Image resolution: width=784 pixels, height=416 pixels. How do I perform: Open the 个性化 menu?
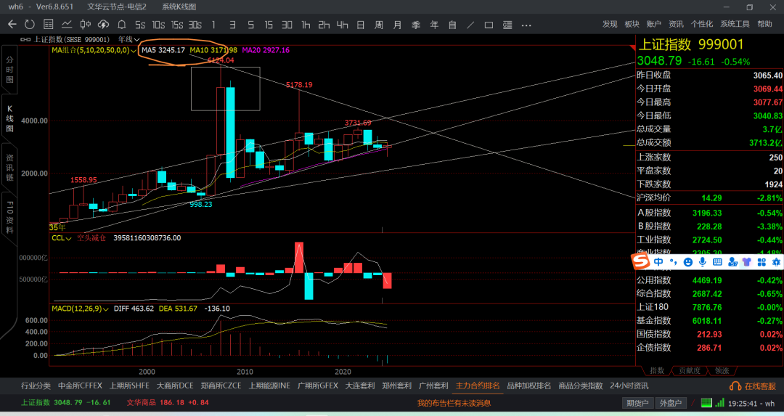click(x=701, y=24)
